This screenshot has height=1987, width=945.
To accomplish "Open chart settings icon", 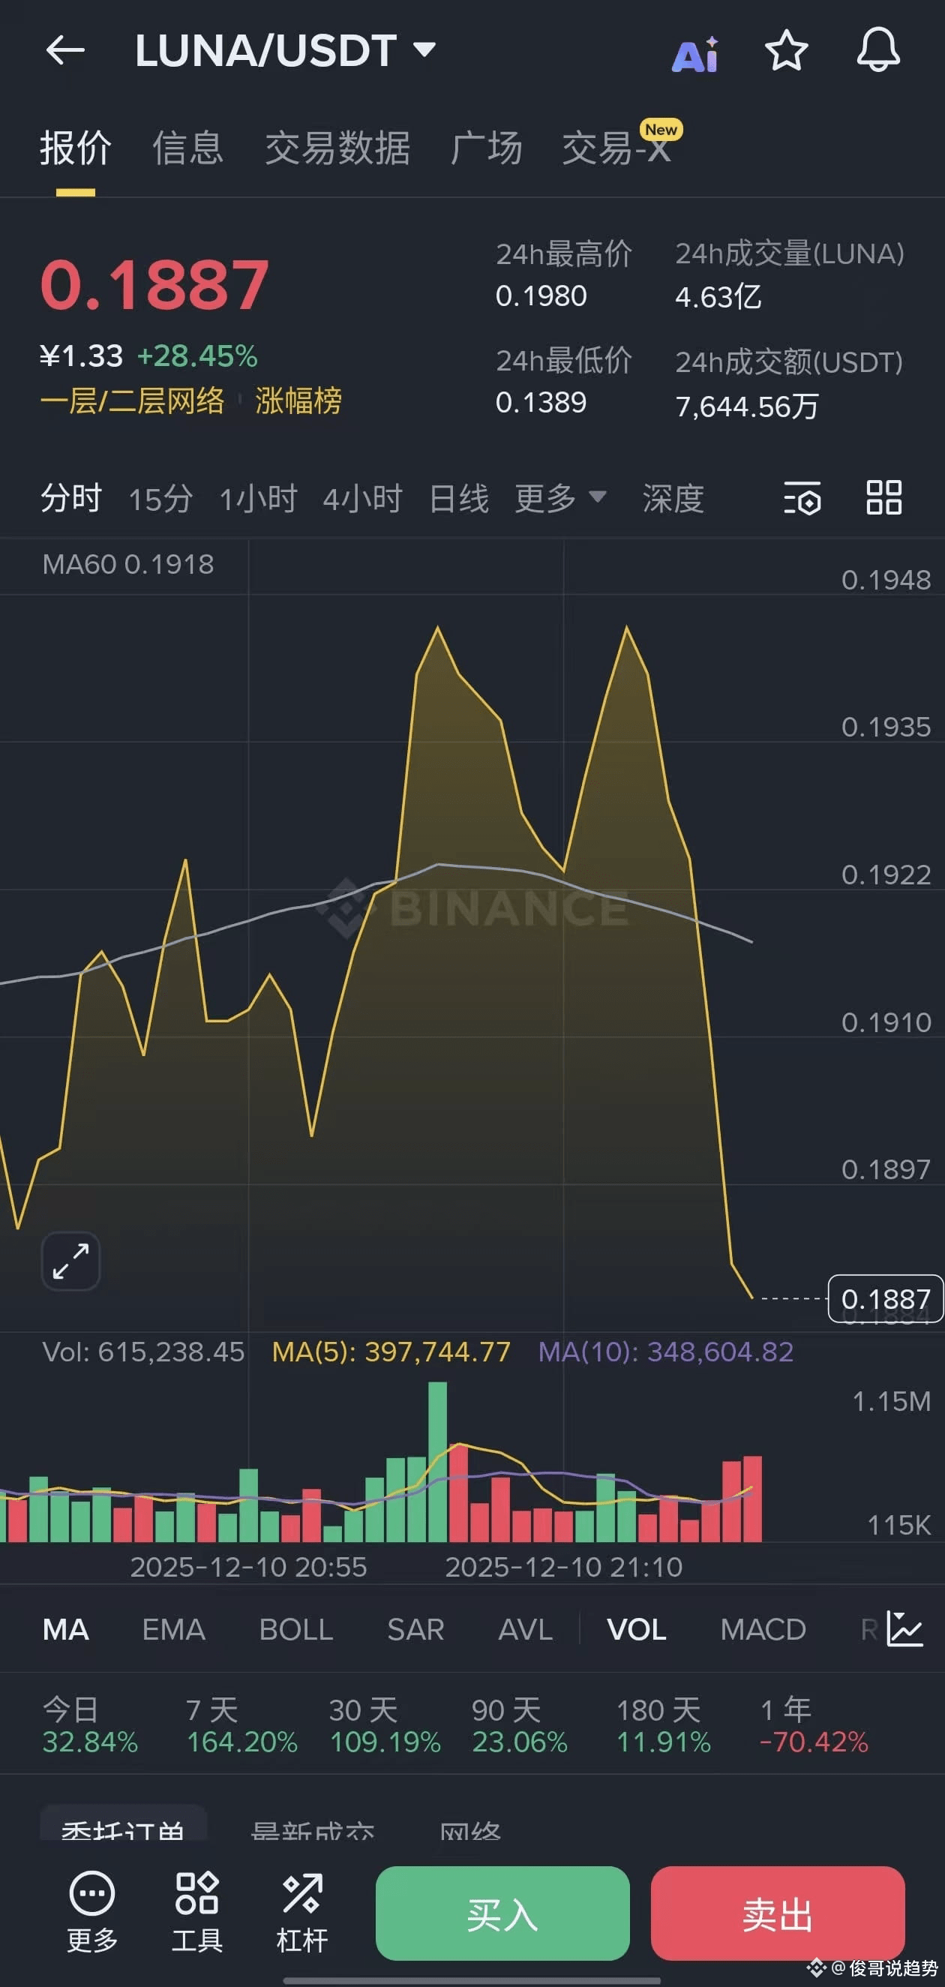I will pos(802,497).
